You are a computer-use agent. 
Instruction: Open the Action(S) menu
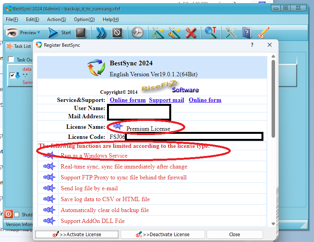click(x=56, y=19)
